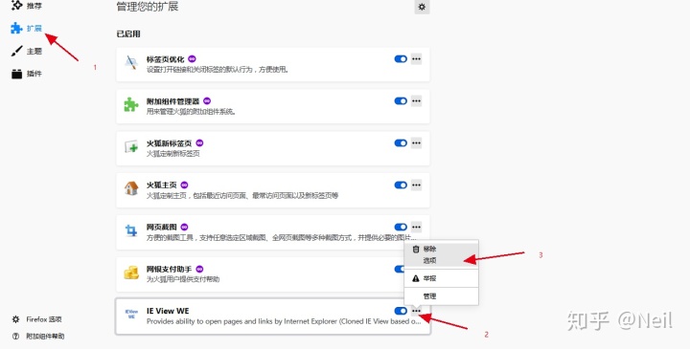
Task: Open more options for 火狐新标签页
Action: point(416,143)
